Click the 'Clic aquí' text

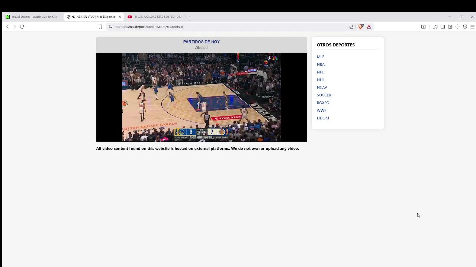pos(202,48)
